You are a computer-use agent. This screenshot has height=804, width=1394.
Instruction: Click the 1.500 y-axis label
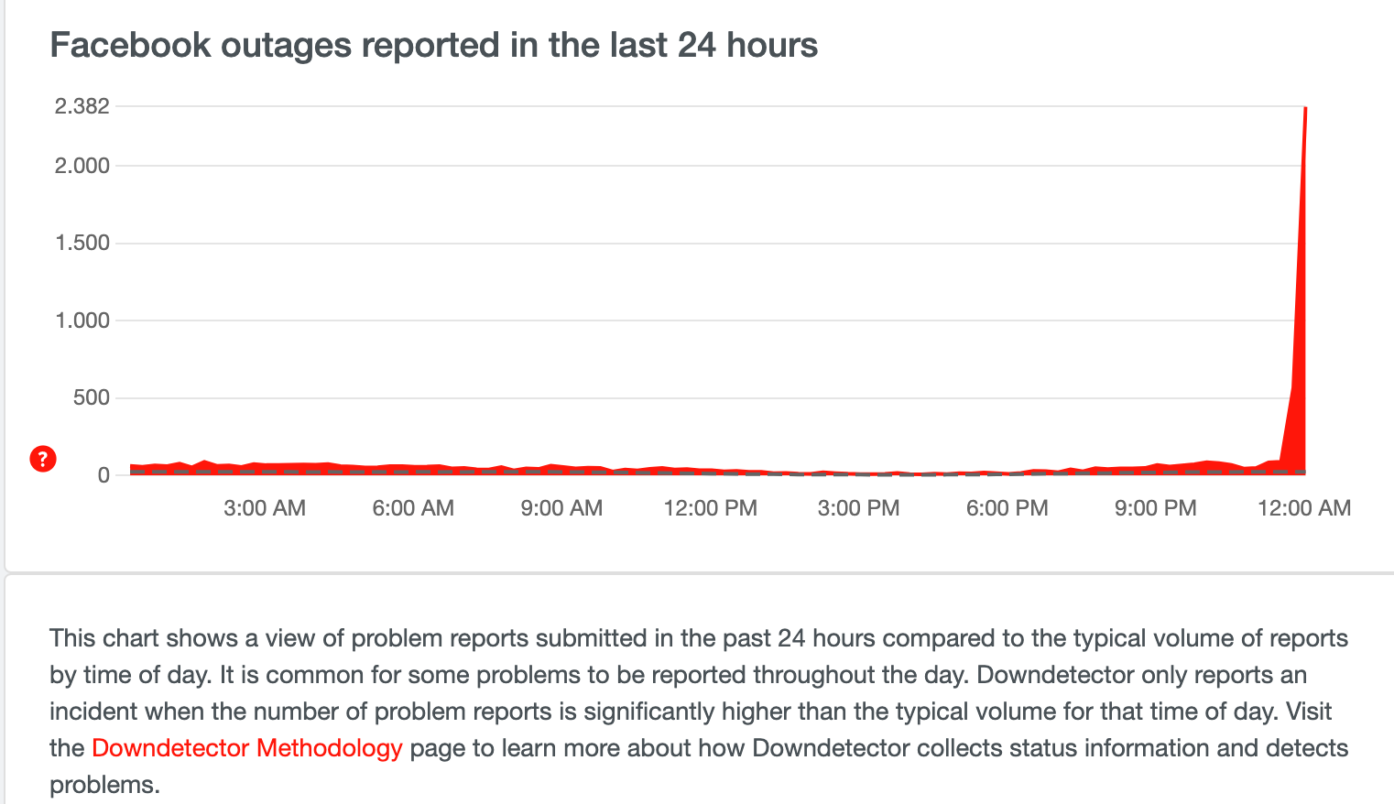[82, 243]
